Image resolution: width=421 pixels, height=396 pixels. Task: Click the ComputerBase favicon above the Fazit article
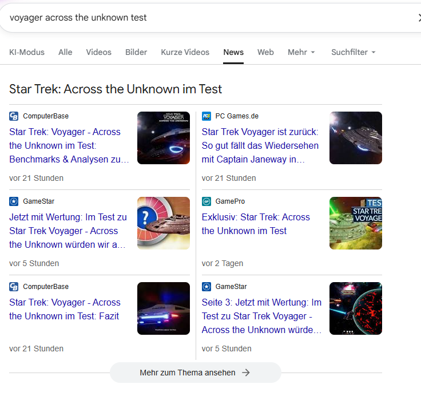[14, 287]
